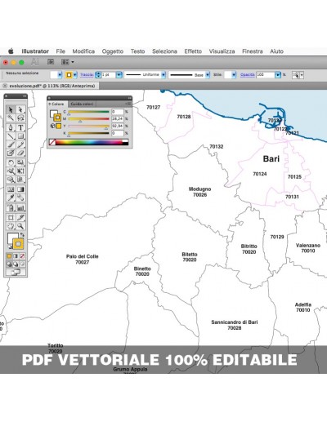Click the Change Screen Mode button
The image size is (327, 422).
click(16, 272)
